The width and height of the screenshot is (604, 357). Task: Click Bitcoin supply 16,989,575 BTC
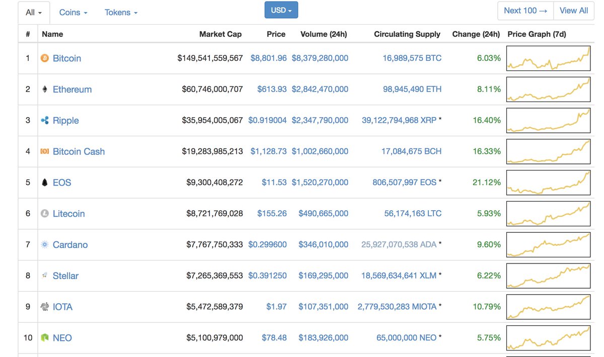[412, 58]
